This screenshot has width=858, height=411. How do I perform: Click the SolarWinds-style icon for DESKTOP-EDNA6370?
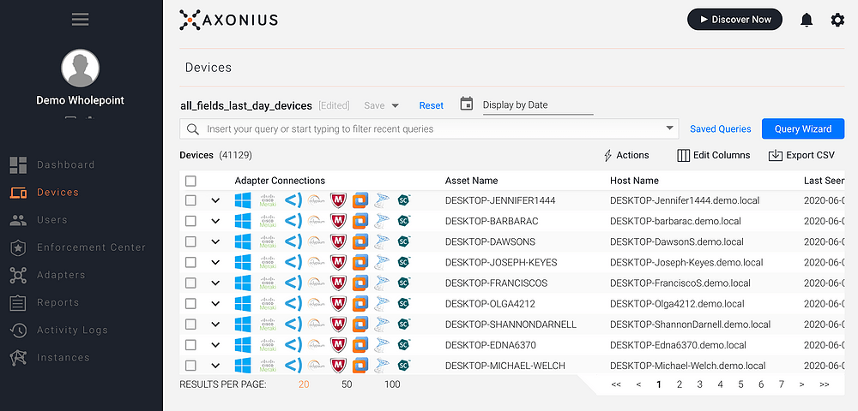point(382,345)
